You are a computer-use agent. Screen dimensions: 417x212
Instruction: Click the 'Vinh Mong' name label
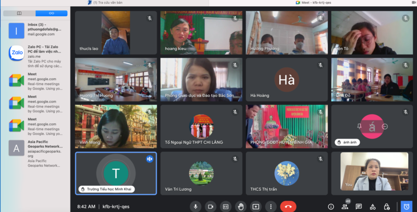90,142
